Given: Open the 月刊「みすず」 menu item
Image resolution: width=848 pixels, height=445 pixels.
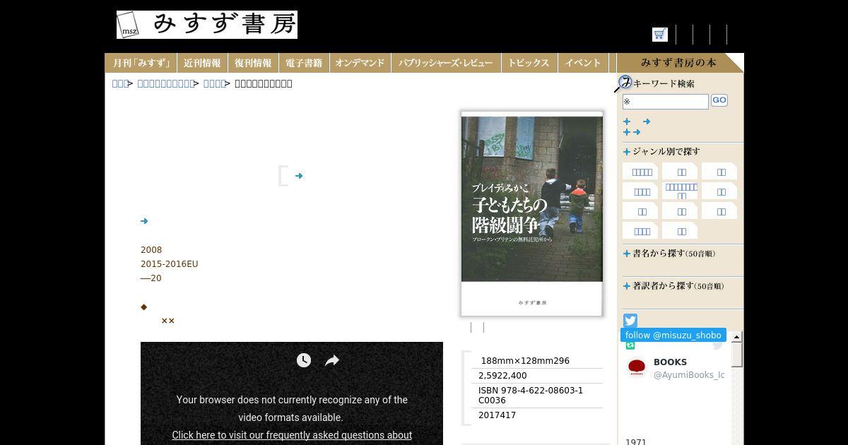Looking at the screenshot, I should 141,63.
